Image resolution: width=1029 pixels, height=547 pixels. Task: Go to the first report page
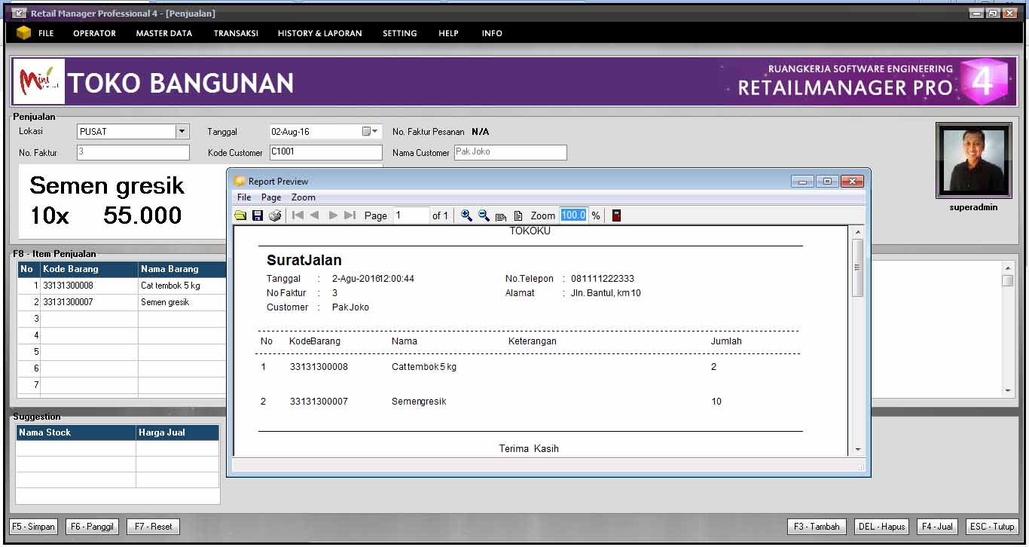(x=298, y=215)
